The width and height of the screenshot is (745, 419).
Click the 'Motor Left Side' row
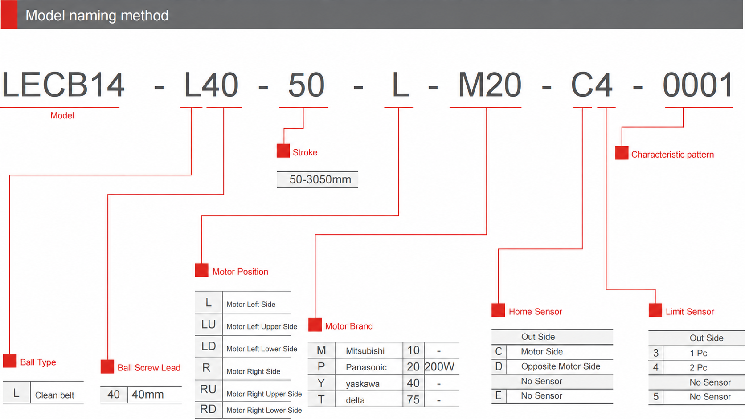[x=243, y=303]
